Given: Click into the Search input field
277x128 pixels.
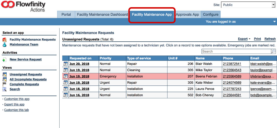Looking at the screenshot, I should click(236, 51).
